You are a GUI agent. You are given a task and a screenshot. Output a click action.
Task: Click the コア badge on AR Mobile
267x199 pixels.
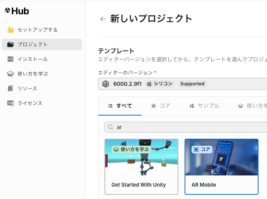(x=202, y=150)
